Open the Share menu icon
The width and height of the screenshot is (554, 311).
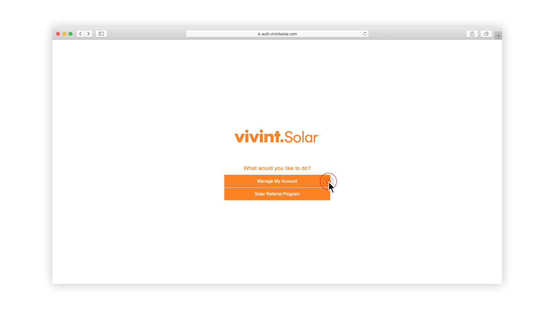[x=472, y=34]
